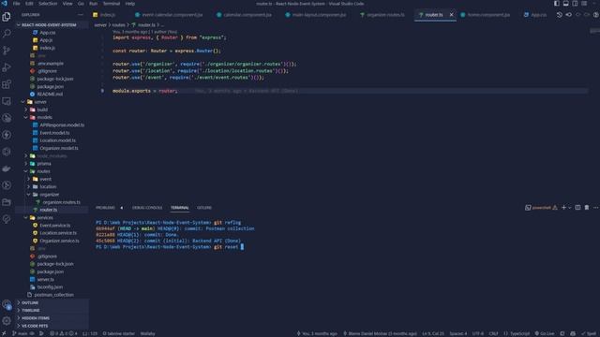
Task: Switch to the index.js editor tab
Action: pyautogui.click(x=104, y=15)
